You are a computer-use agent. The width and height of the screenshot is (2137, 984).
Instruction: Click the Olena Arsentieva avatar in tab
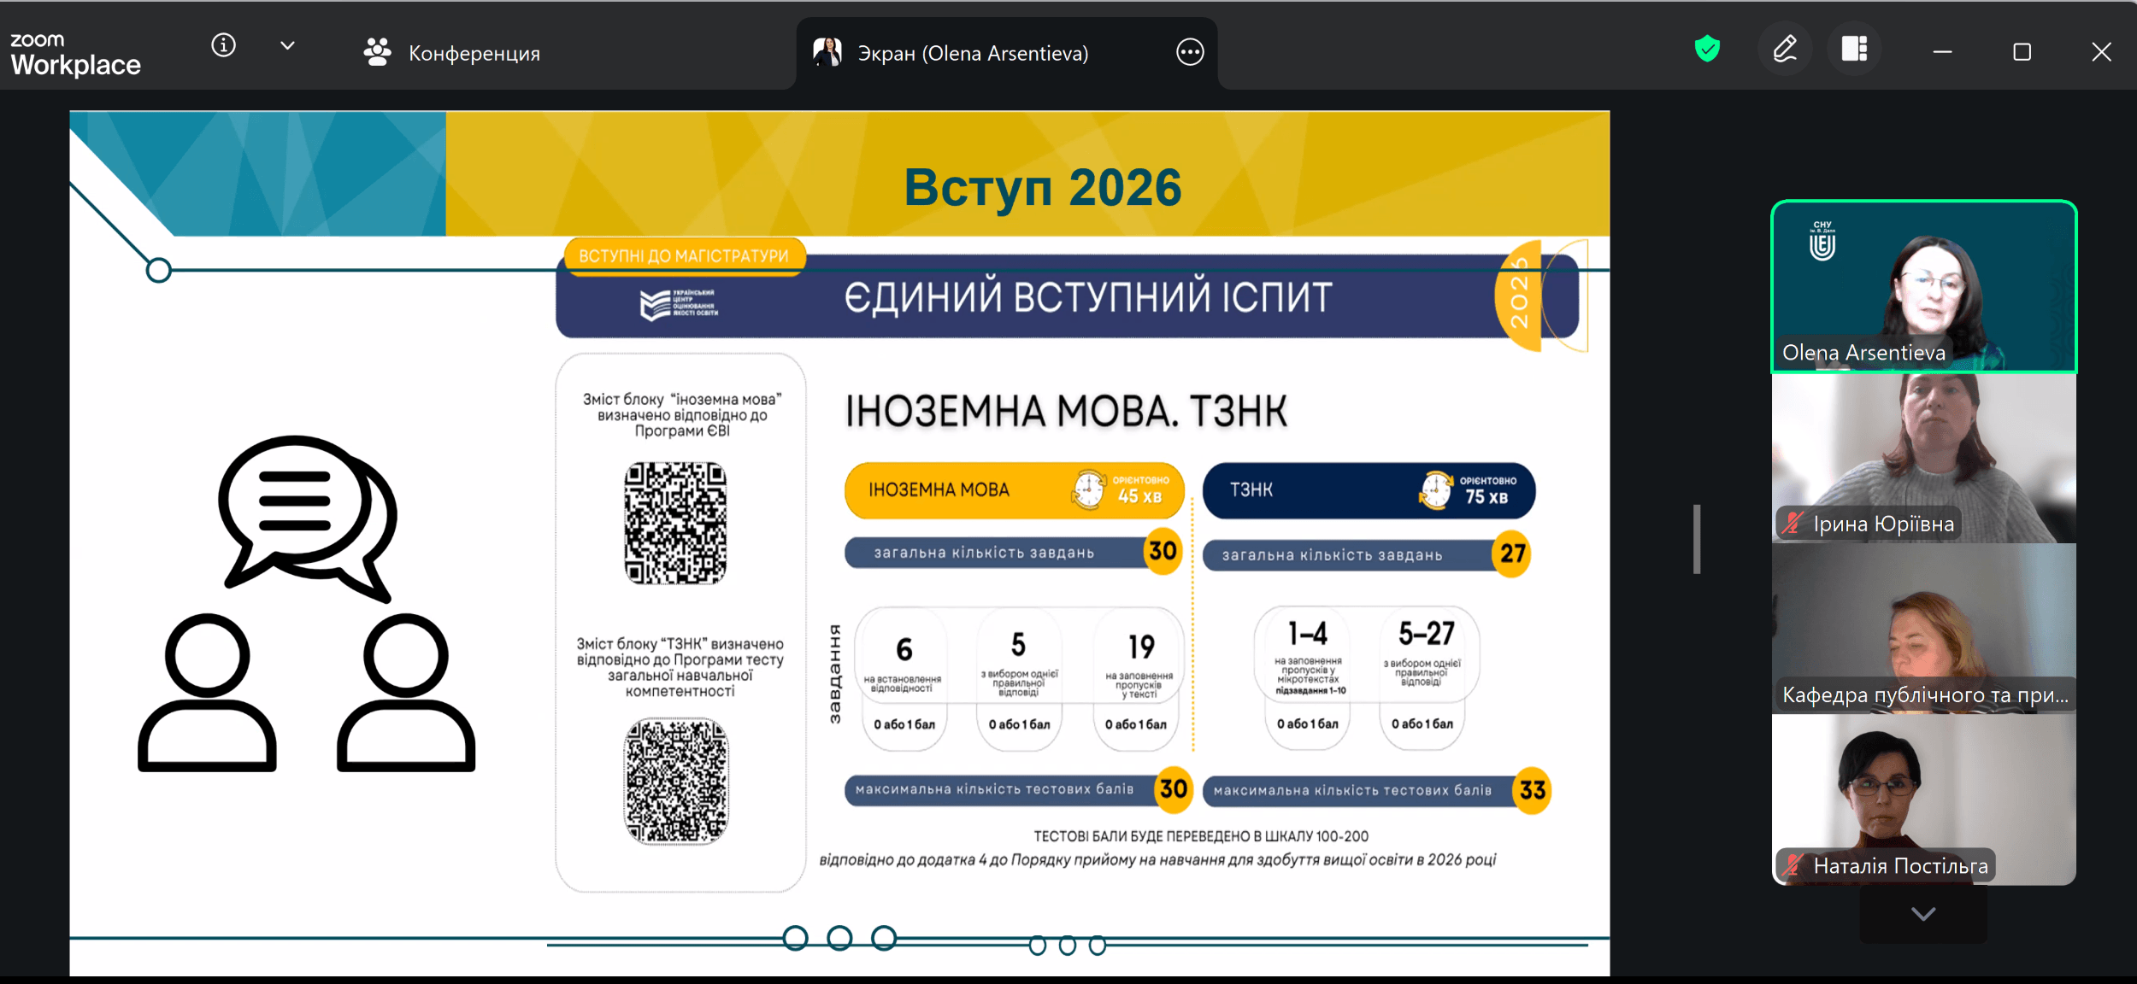(x=827, y=52)
